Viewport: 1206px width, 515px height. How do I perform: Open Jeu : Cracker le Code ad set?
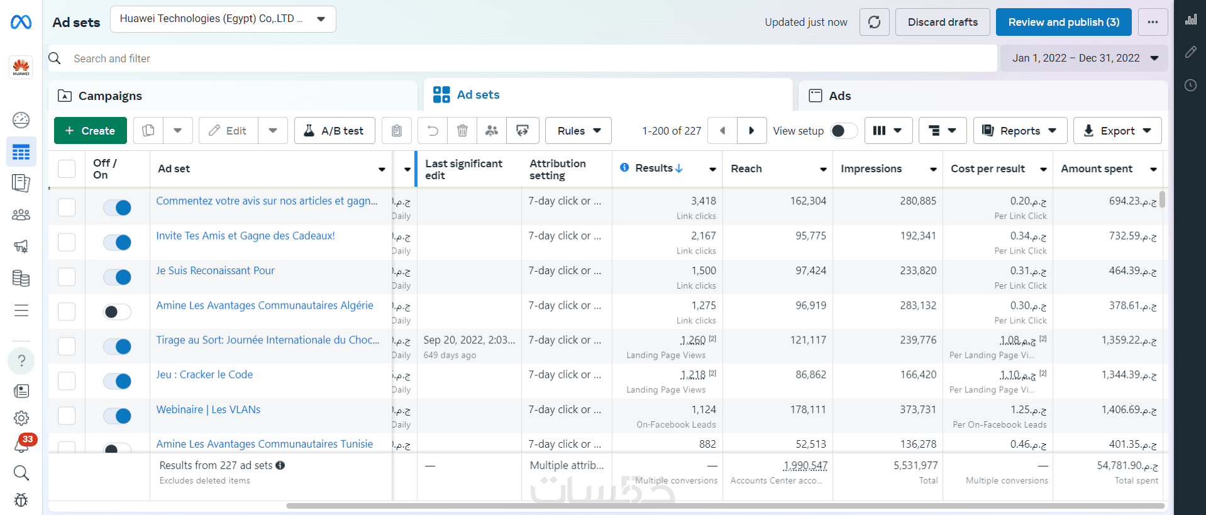pyautogui.click(x=204, y=375)
